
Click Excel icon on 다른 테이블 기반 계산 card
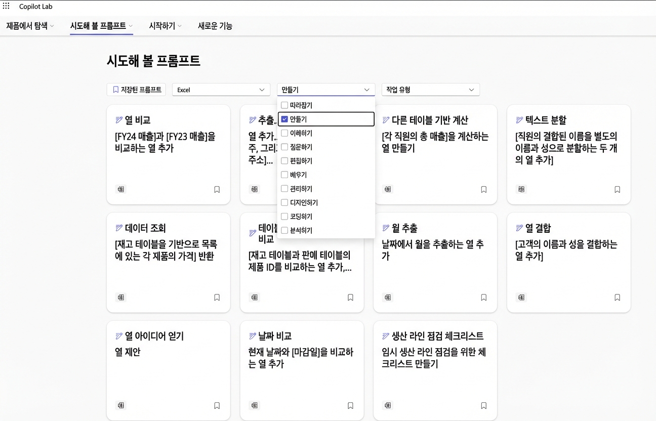pyautogui.click(x=387, y=189)
